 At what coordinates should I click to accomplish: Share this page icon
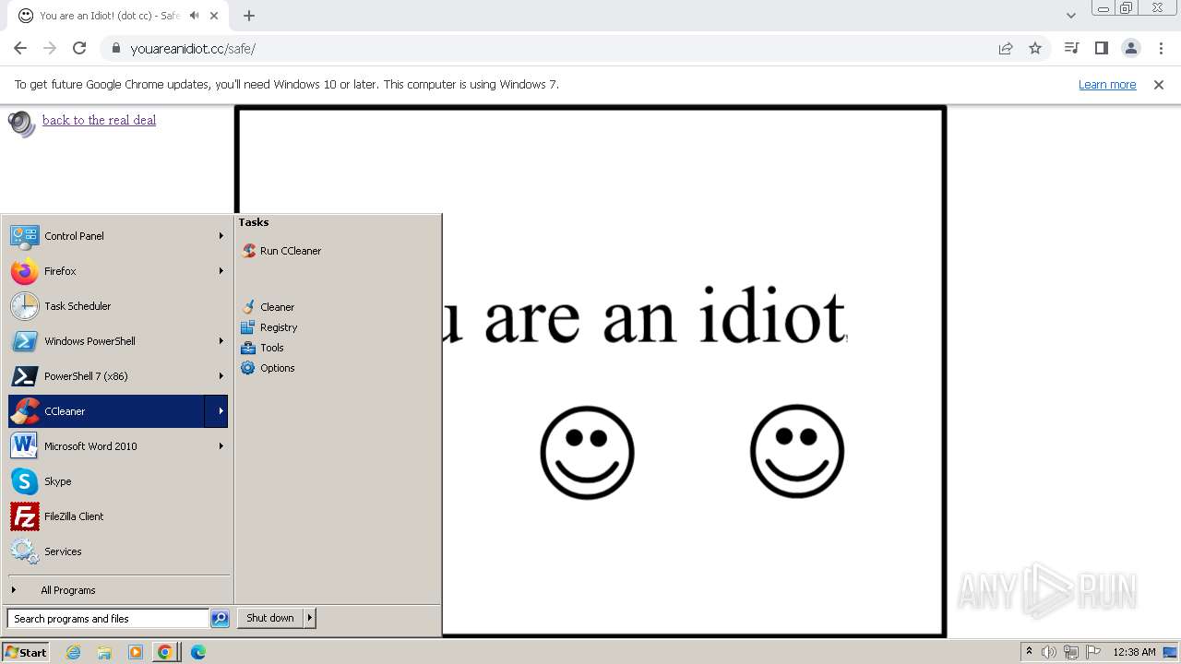(1006, 48)
